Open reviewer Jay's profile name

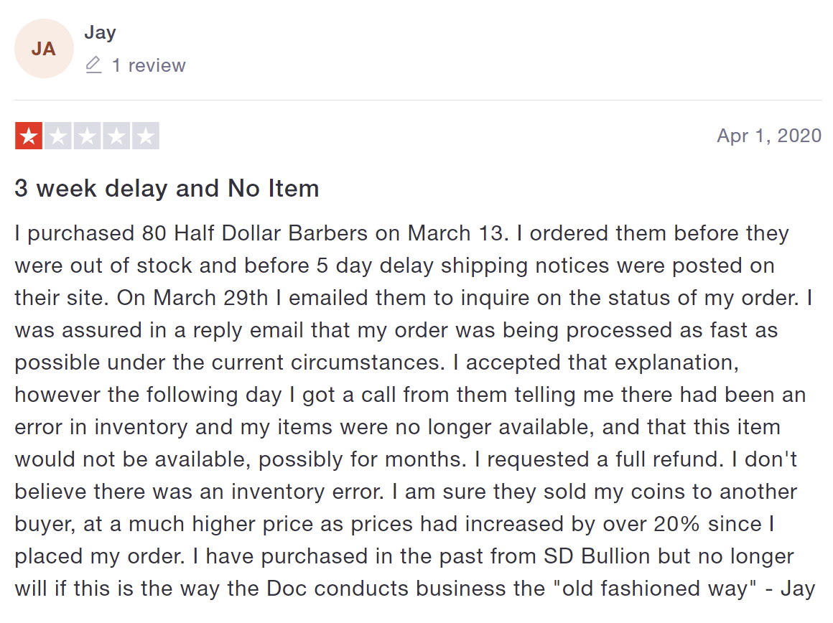100,32
